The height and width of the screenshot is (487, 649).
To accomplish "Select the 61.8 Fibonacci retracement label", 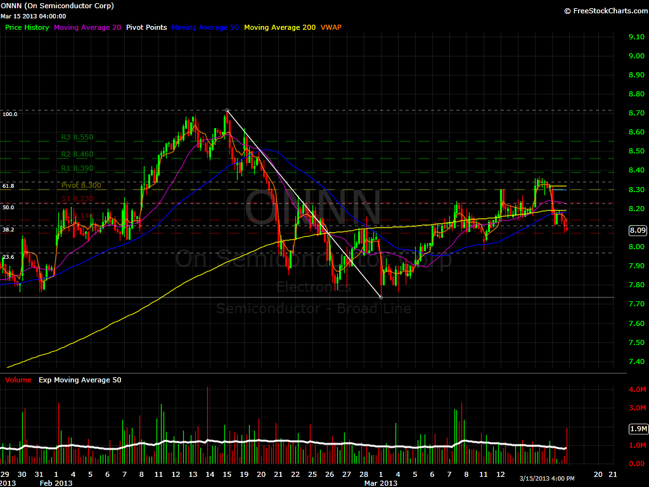I will tap(8, 186).
